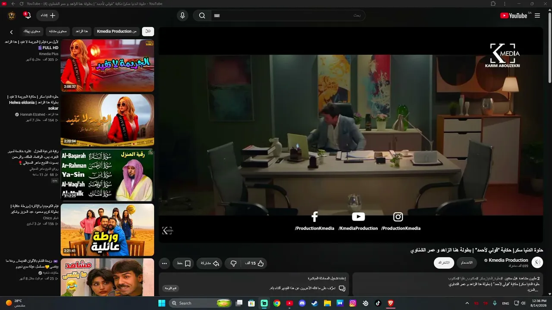Open the on-screen keyboard icon in search box
This screenshot has width=552, height=310.
tap(217, 15)
